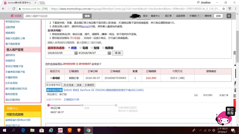Click the 查詢 query button
Image resolution: width=239 pixels, height=134 pixels.
tap(118, 53)
